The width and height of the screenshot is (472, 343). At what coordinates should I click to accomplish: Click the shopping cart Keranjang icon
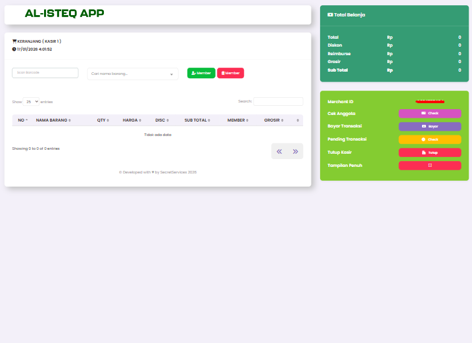tap(14, 41)
